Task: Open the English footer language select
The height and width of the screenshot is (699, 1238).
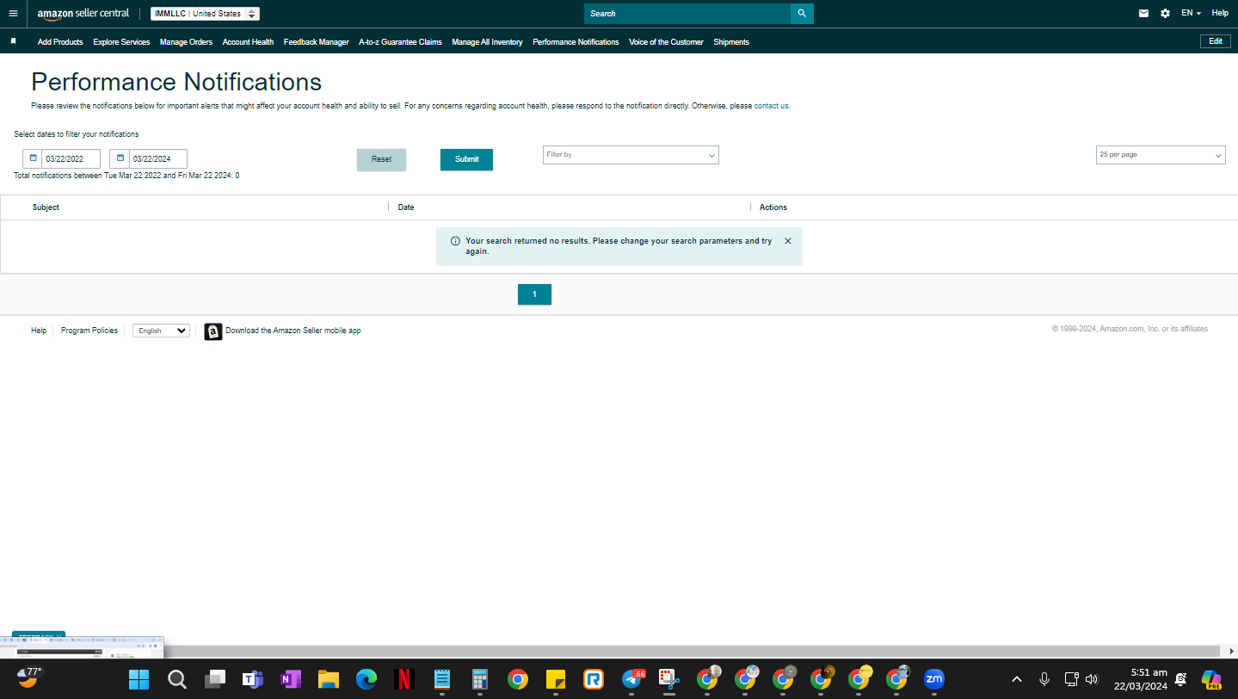Action: (x=161, y=331)
